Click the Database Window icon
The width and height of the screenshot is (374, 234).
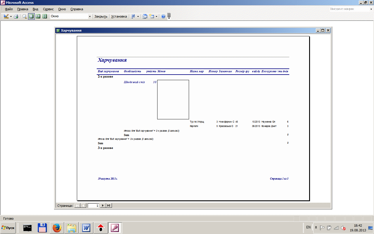145,16
